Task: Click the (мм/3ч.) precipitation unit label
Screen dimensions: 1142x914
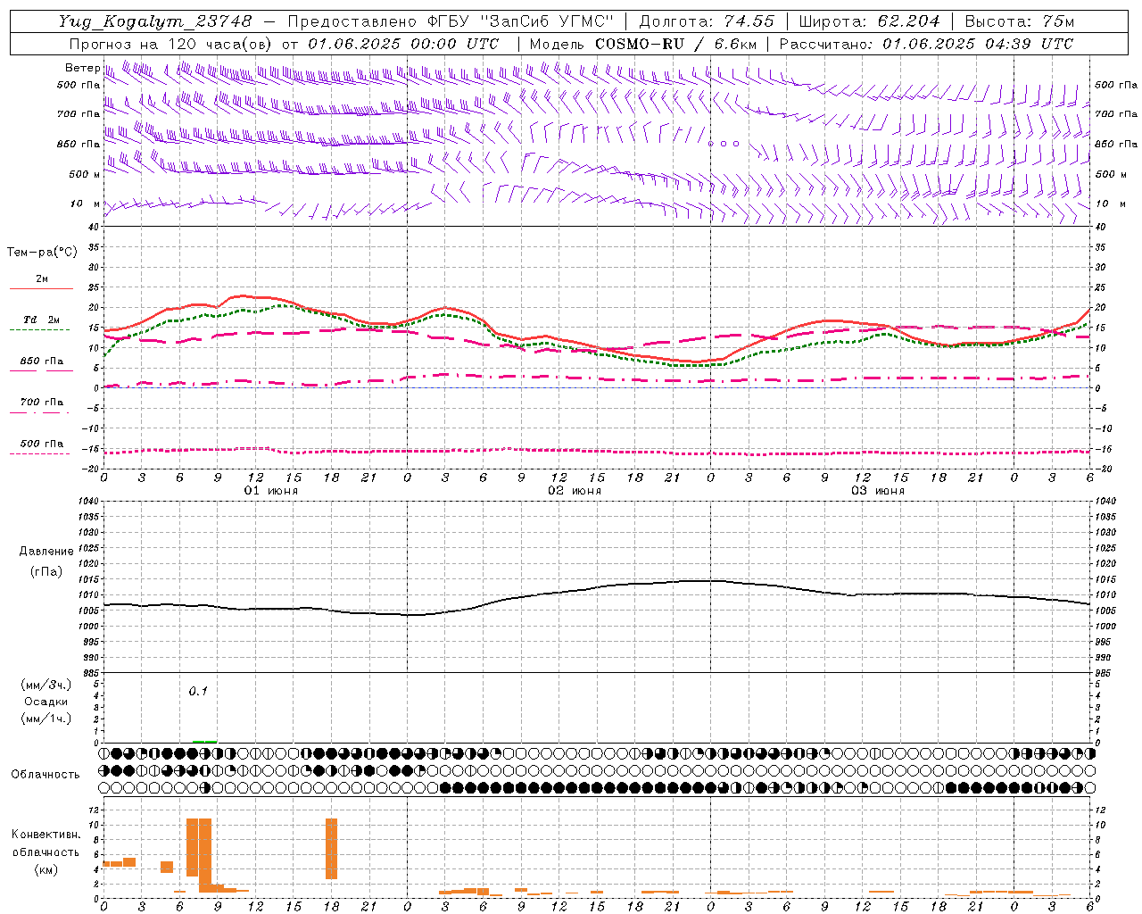Action: pos(46,685)
